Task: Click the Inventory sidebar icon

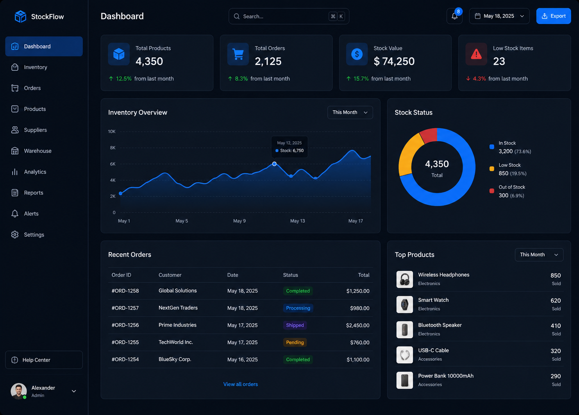Action: click(15, 67)
